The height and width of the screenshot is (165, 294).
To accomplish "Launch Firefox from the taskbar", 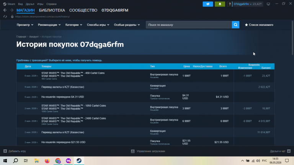I will (47, 161).
